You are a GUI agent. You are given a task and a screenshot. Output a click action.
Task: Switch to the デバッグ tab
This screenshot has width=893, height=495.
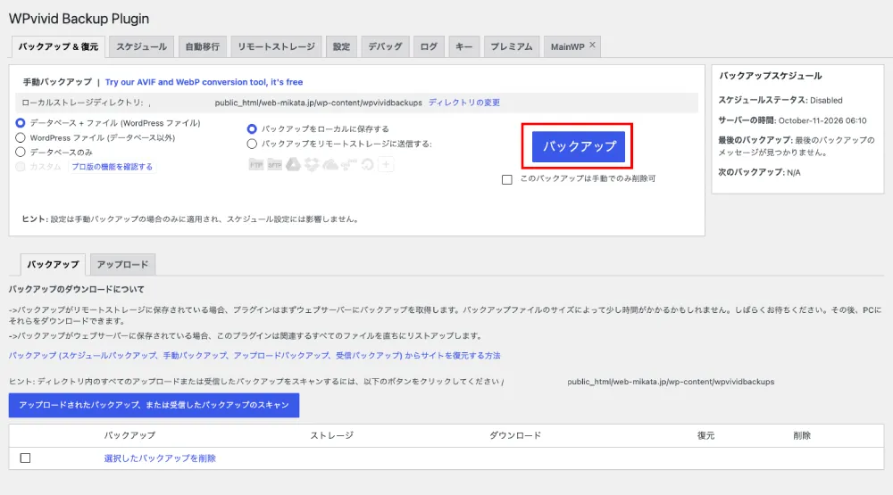coord(385,46)
